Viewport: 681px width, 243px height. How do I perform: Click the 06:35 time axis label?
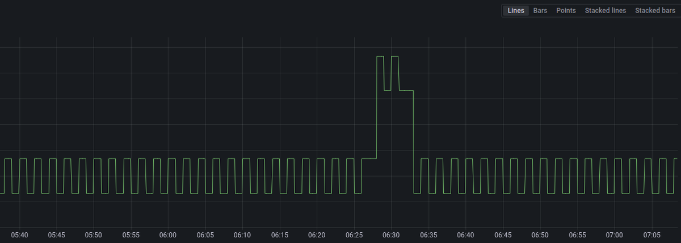(428, 235)
